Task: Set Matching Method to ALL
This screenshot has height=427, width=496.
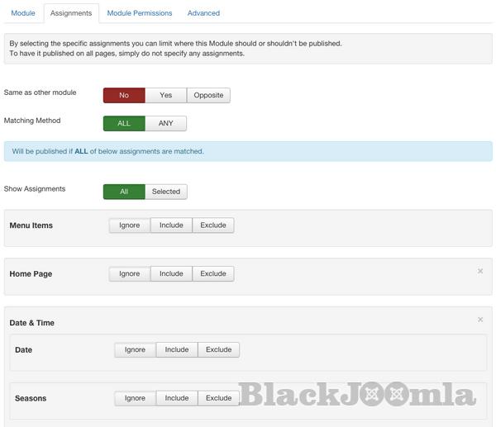Action: tap(124, 123)
